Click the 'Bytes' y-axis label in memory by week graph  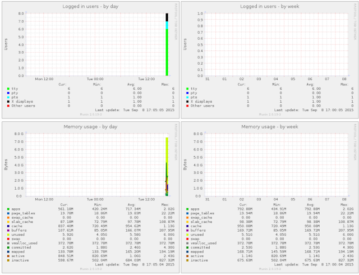click(185, 164)
